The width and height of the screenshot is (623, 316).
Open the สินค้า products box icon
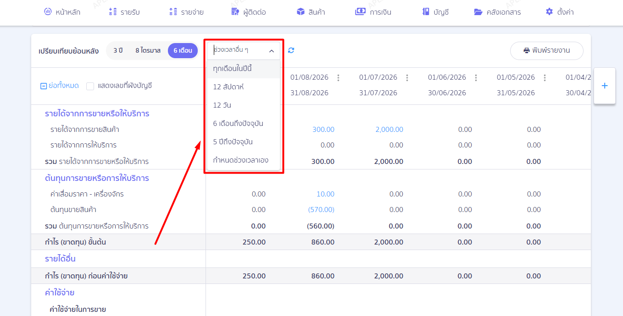click(x=300, y=12)
